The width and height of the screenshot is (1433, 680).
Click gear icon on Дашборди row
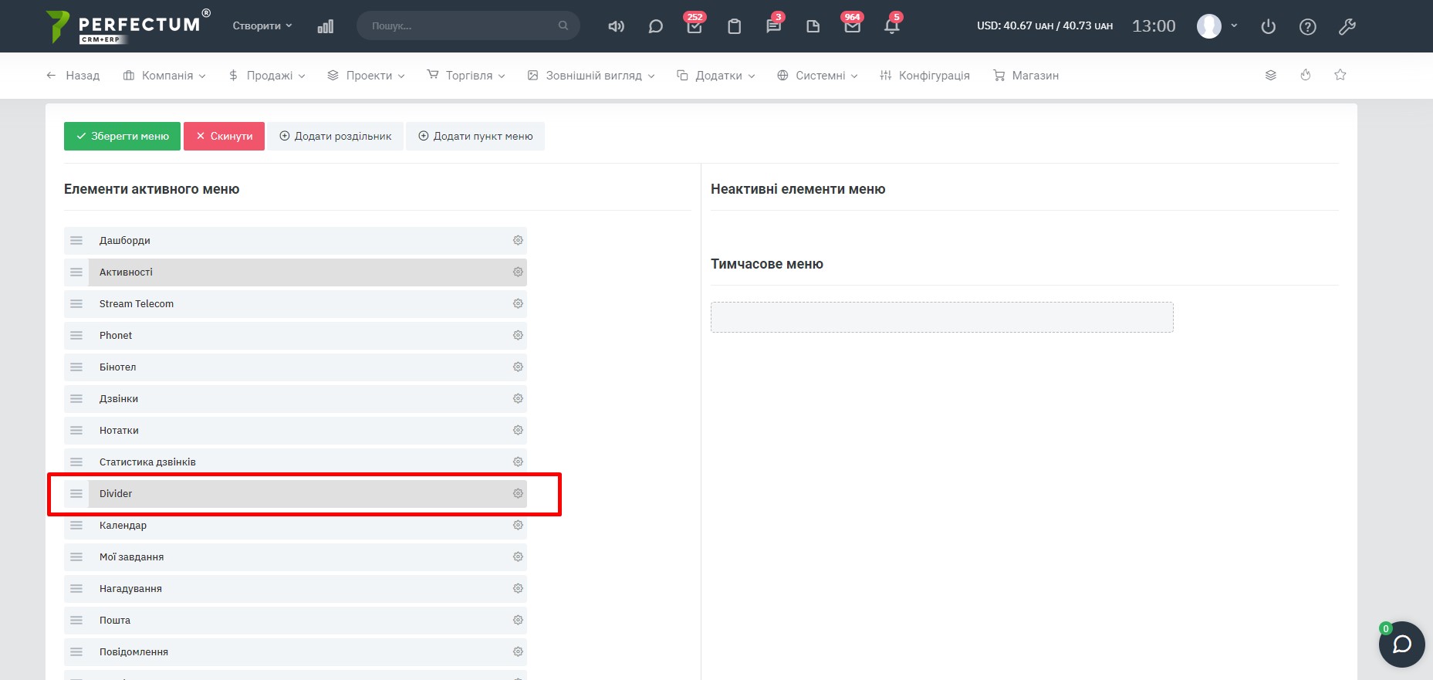pos(518,240)
